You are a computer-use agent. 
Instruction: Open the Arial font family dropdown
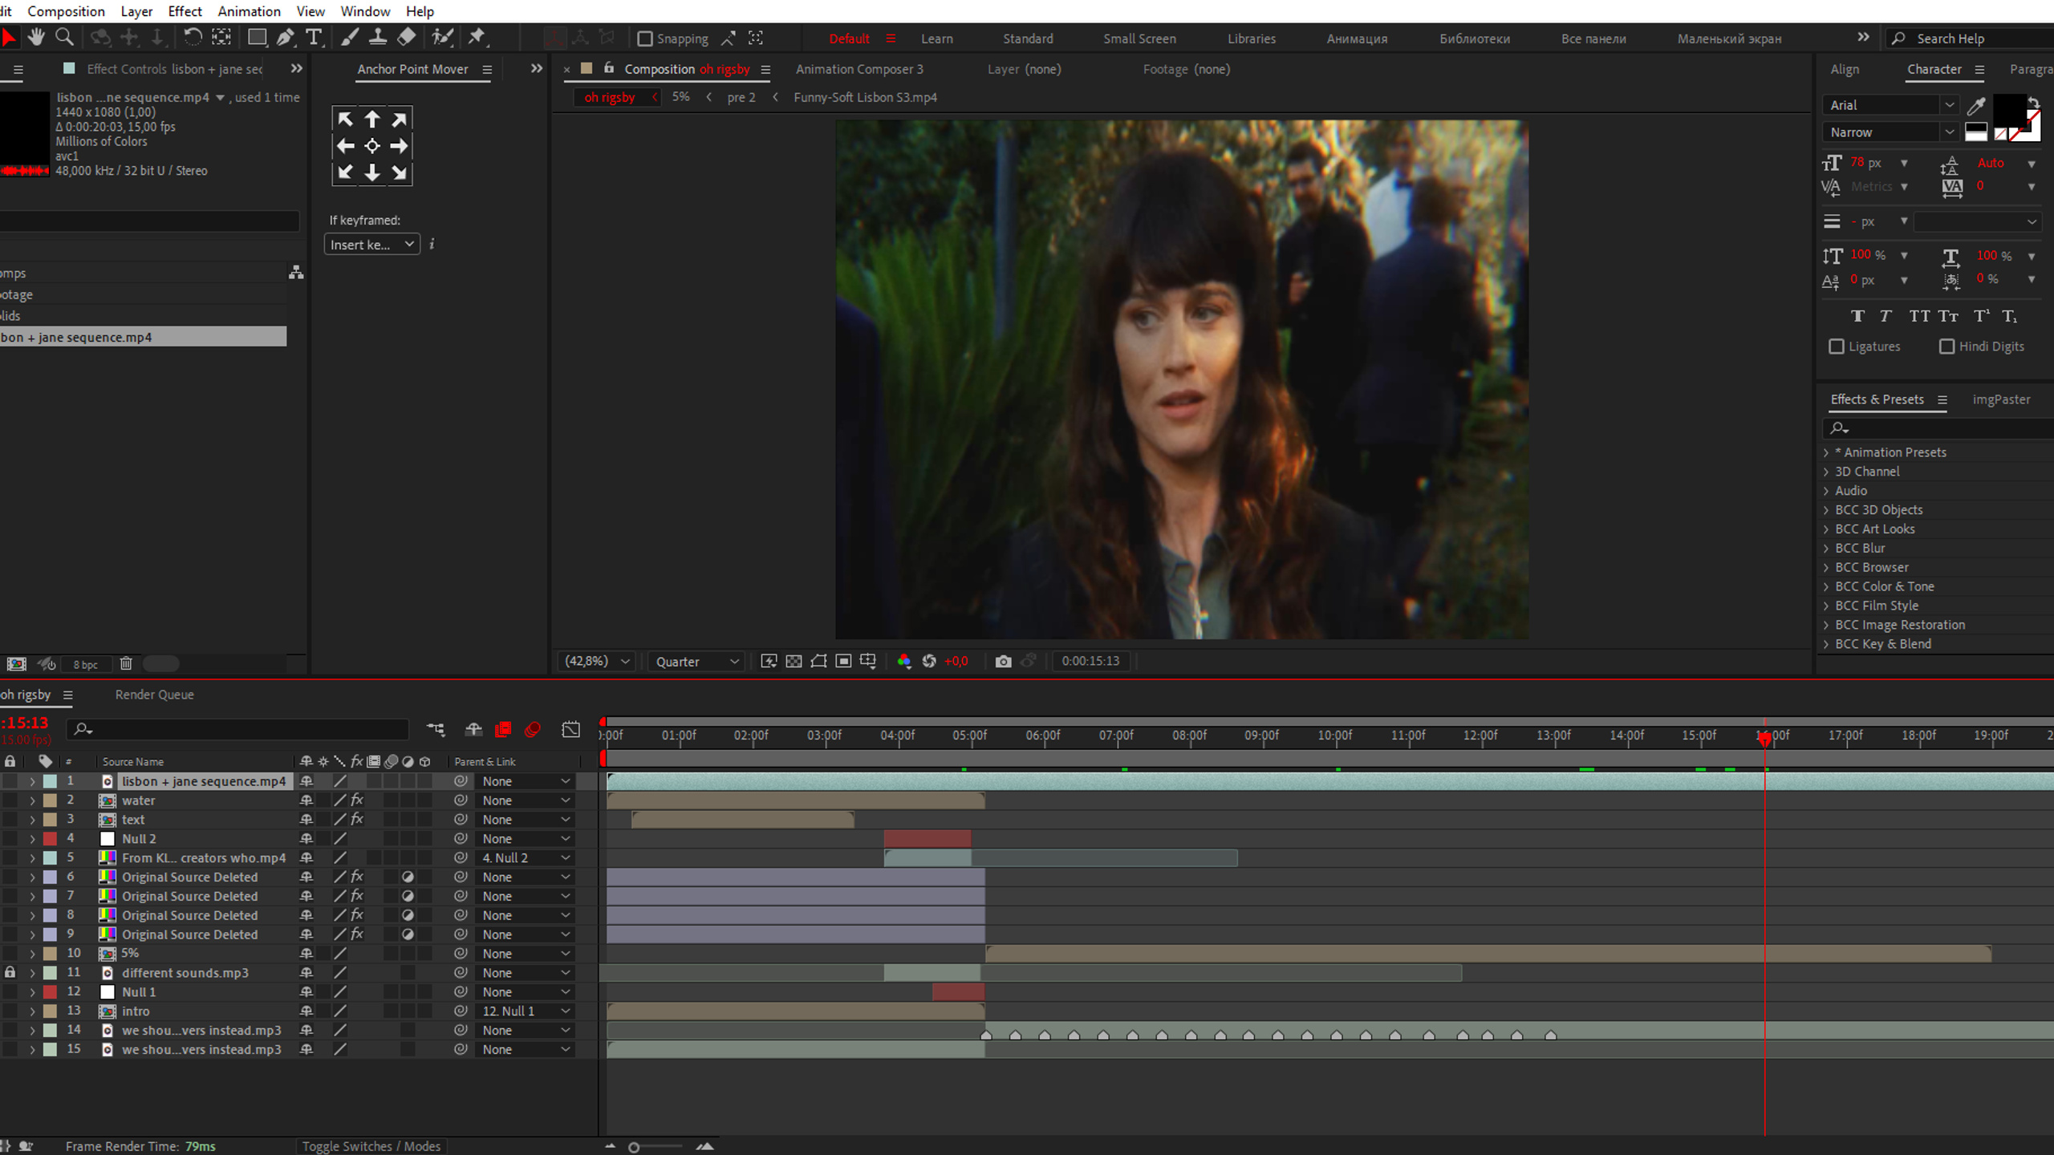click(x=1890, y=105)
